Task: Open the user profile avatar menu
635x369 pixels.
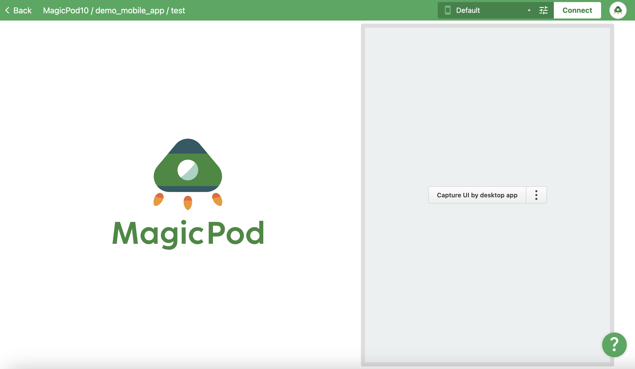Action: coord(618,10)
